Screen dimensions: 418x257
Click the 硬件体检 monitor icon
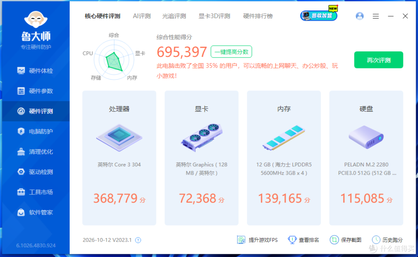(21, 71)
